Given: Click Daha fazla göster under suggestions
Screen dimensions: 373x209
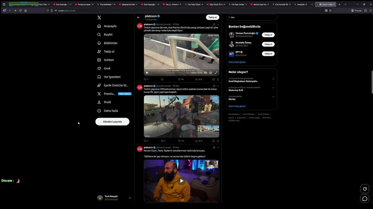Looking at the screenshot, I should [237, 62].
